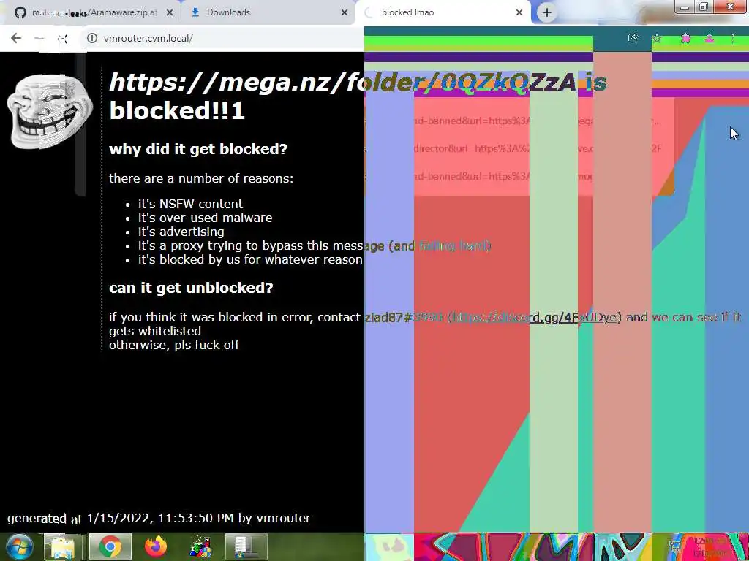The image size is (749, 561).
Task: Open the Chrome profile avatar icon
Action: coord(710,38)
